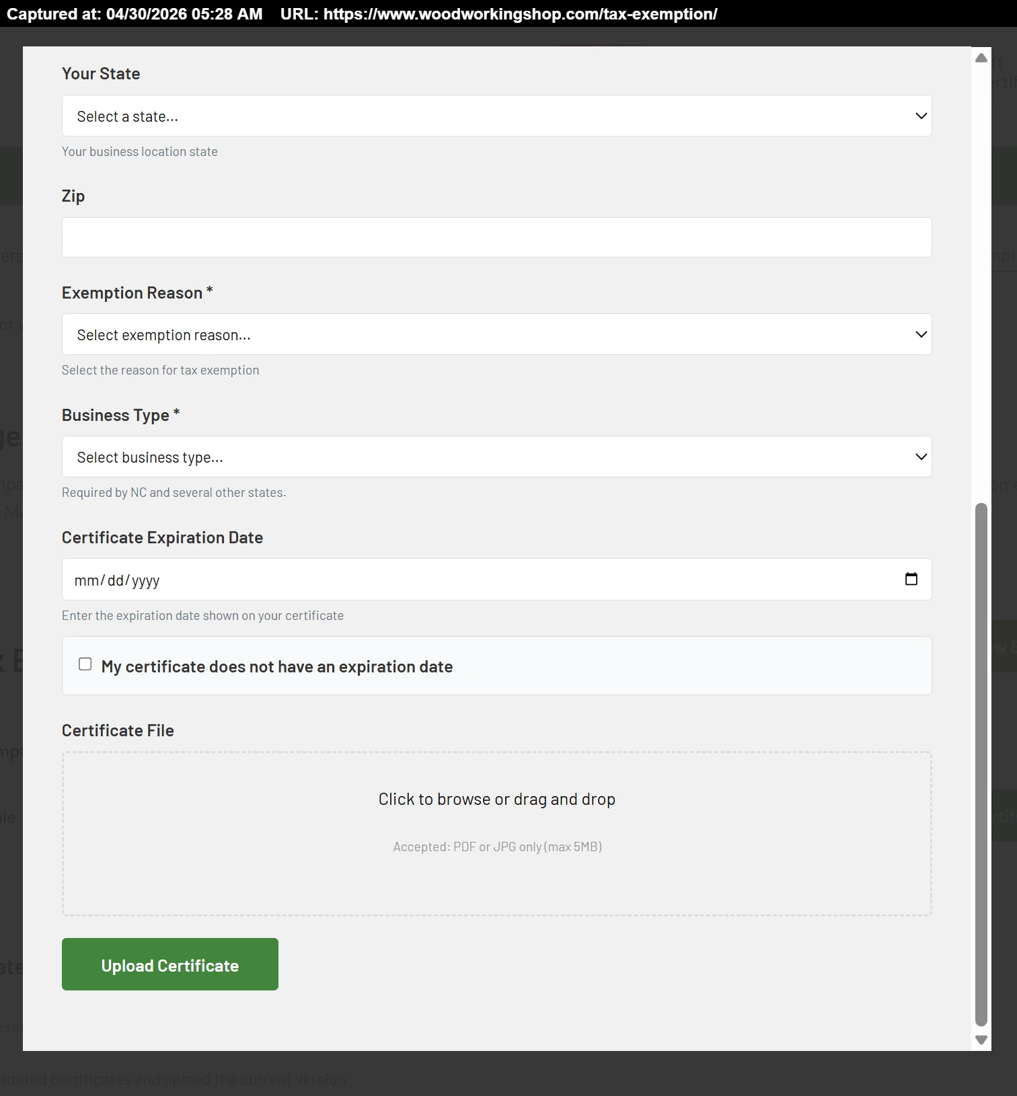Click the Zip input field
1017x1096 pixels.
tap(496, 237)
